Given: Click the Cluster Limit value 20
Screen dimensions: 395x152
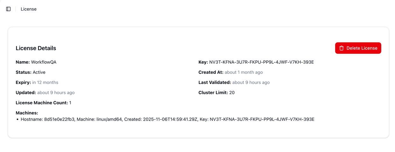Looking at the screenshot, I should (232, 93).
